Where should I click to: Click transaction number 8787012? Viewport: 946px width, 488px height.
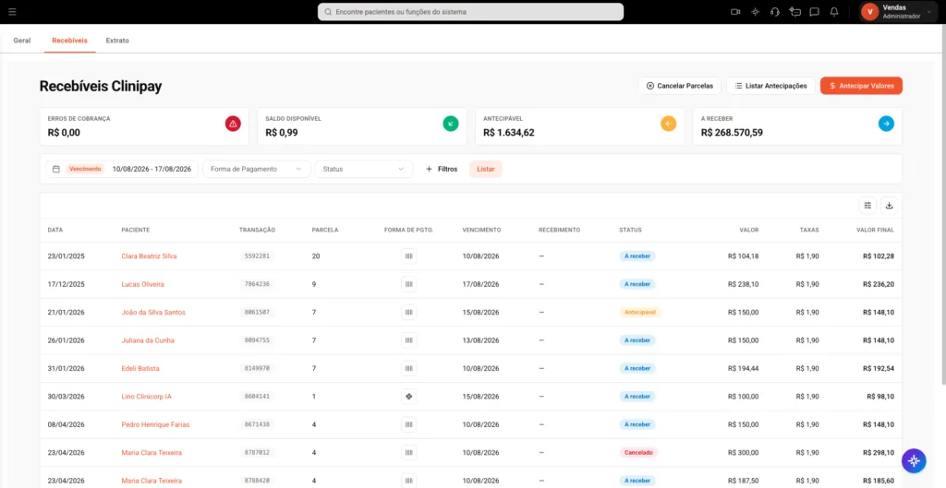click(257, 452)
